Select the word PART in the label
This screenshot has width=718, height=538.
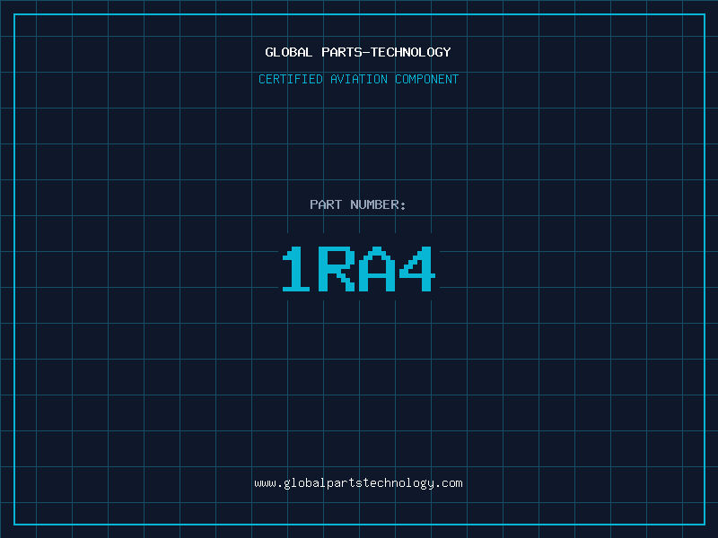point(326,204)
